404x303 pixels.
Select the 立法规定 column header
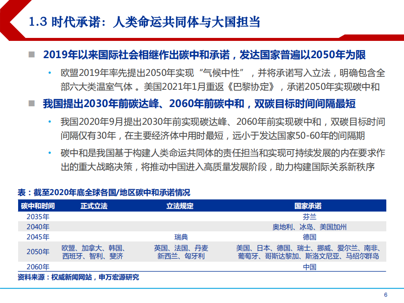coord(180,206)
